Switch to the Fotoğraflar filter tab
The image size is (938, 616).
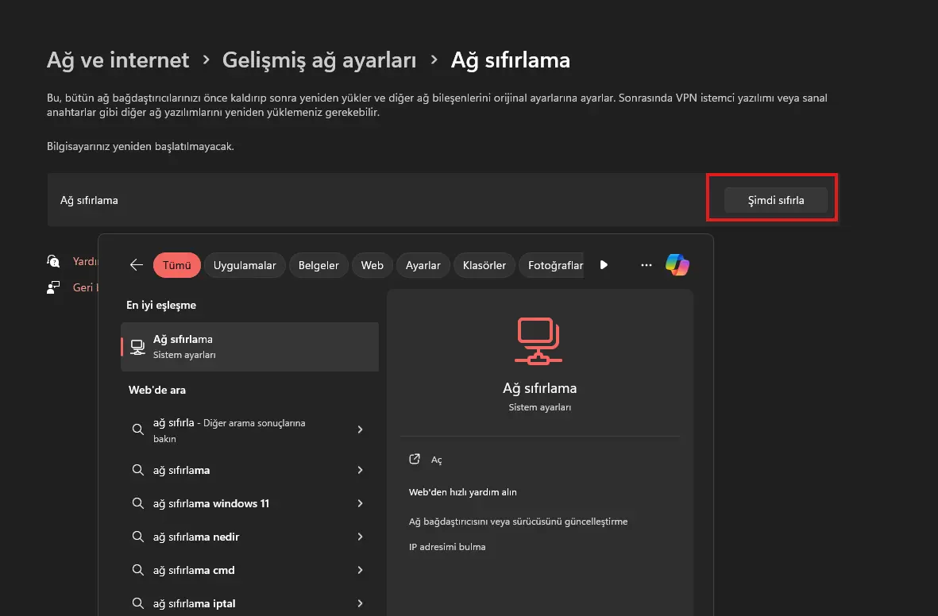coord(551,265)
